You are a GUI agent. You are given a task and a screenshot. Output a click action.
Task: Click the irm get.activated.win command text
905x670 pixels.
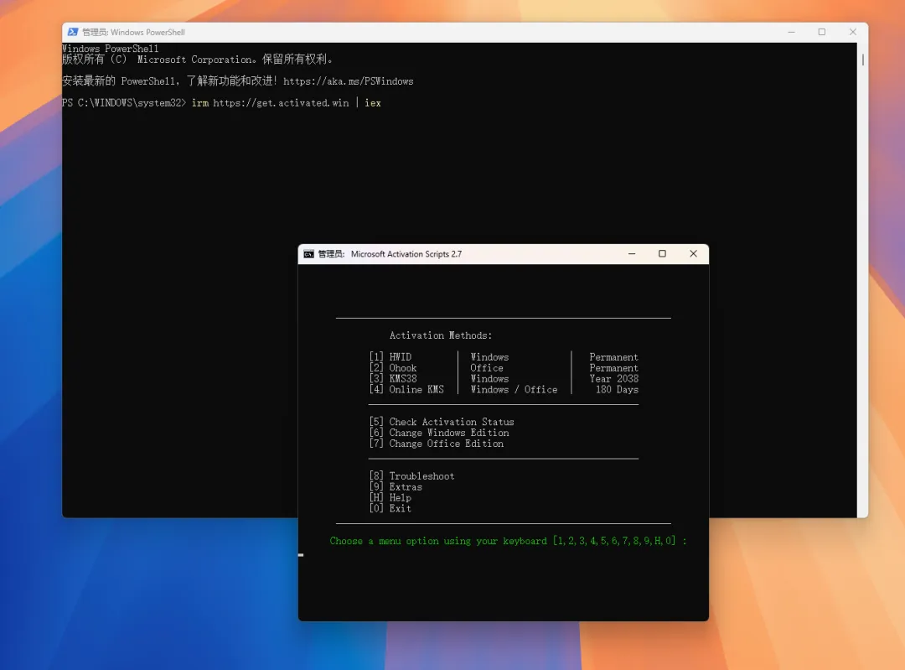click(x=286, y=103)
